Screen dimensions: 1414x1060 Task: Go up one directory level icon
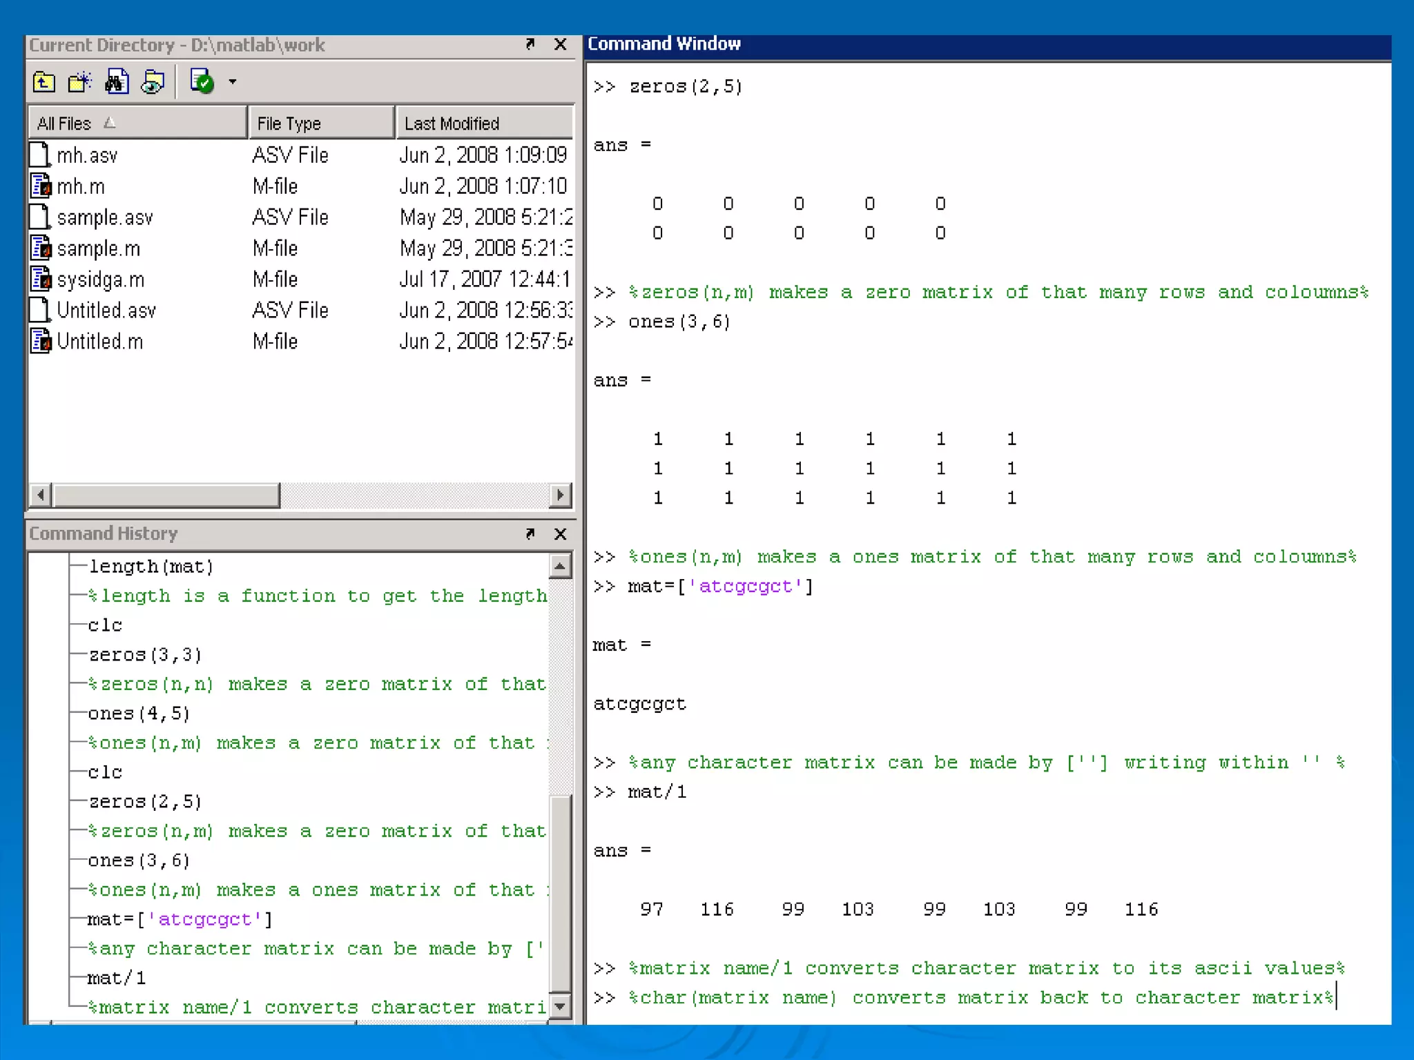coord(44,83)
